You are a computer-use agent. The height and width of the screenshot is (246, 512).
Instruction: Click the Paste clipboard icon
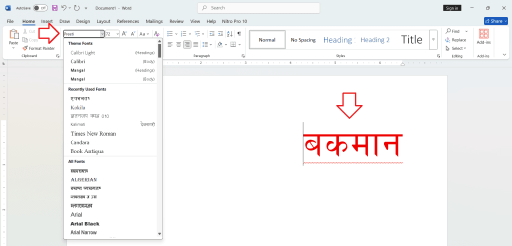pyautogui.click(x=13, y=34)
